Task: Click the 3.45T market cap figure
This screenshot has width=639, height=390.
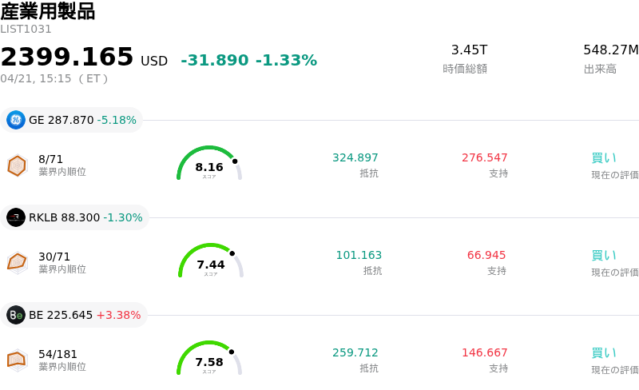Action: tap(469, 50)
